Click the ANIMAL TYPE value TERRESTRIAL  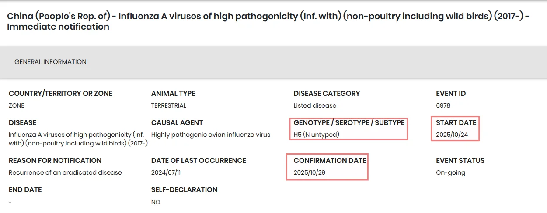click(168, 105)
